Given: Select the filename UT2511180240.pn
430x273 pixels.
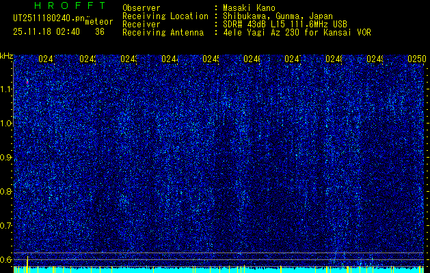Looking at the screenshot, I should (x=49, y=18).
